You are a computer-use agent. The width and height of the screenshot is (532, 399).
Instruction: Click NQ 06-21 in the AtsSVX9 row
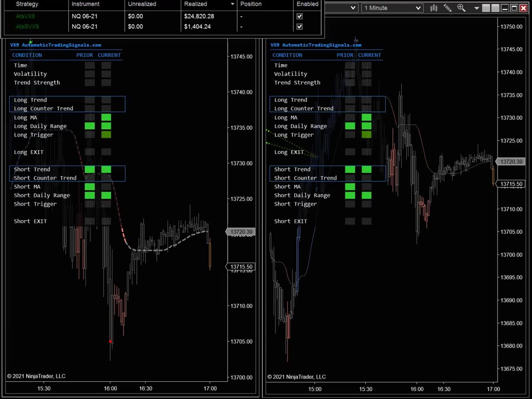(84, 27)
